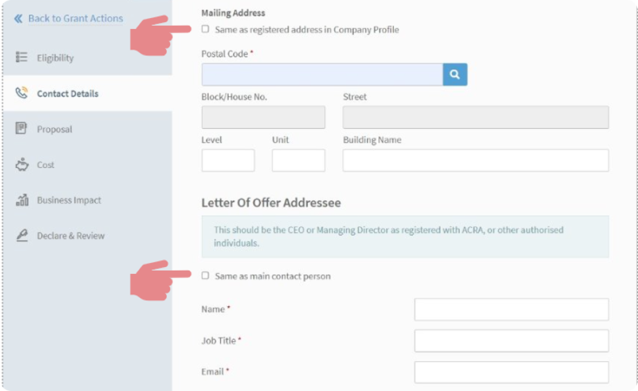638x391 pixels.
Task: Click the double-chevron back arrow icon
Action: (x=18, y=19)
